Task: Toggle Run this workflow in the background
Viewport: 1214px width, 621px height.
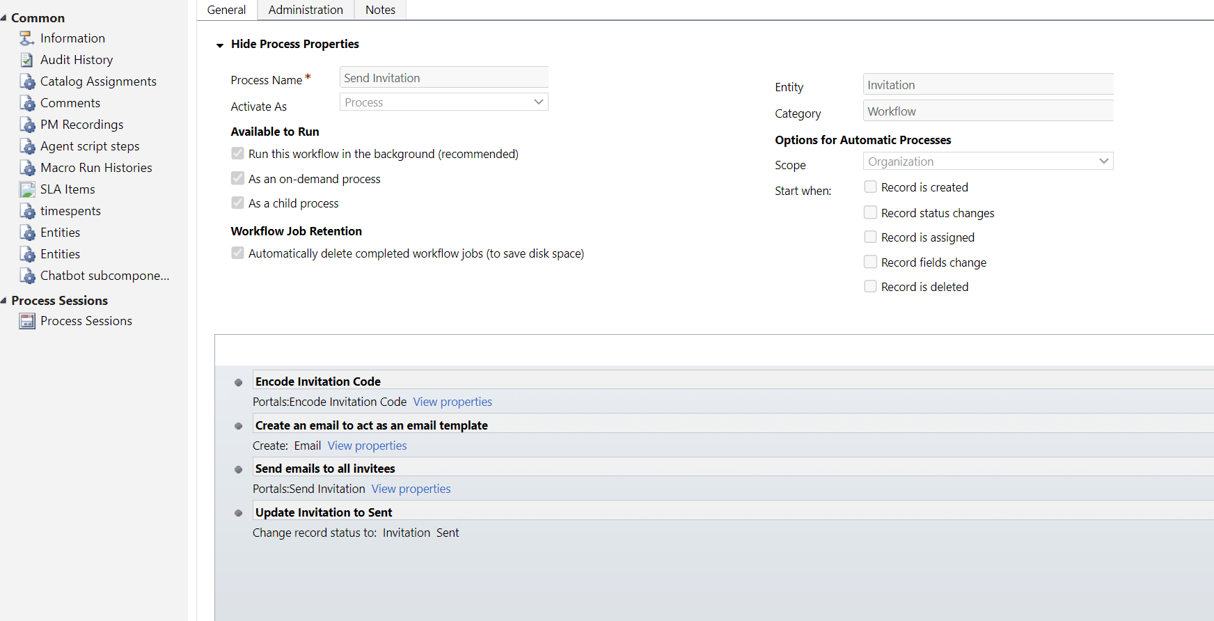Action: coord(238,153)
